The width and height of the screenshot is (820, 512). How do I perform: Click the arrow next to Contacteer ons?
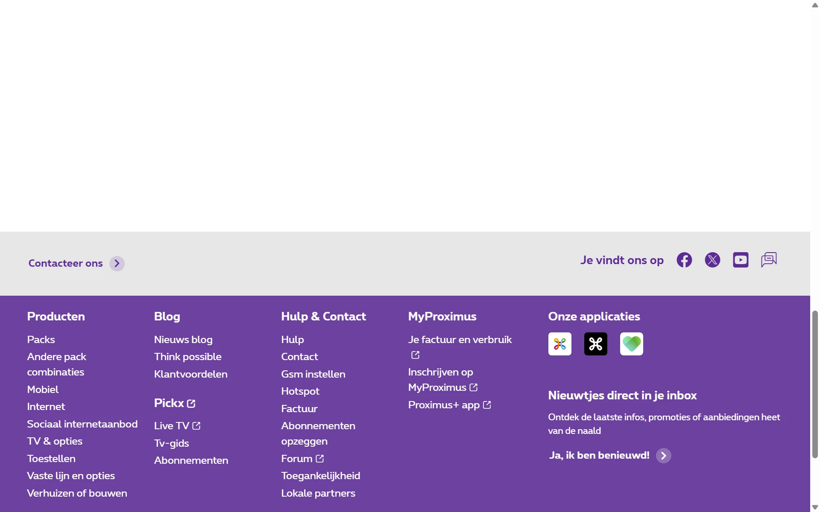pos(117,264)
